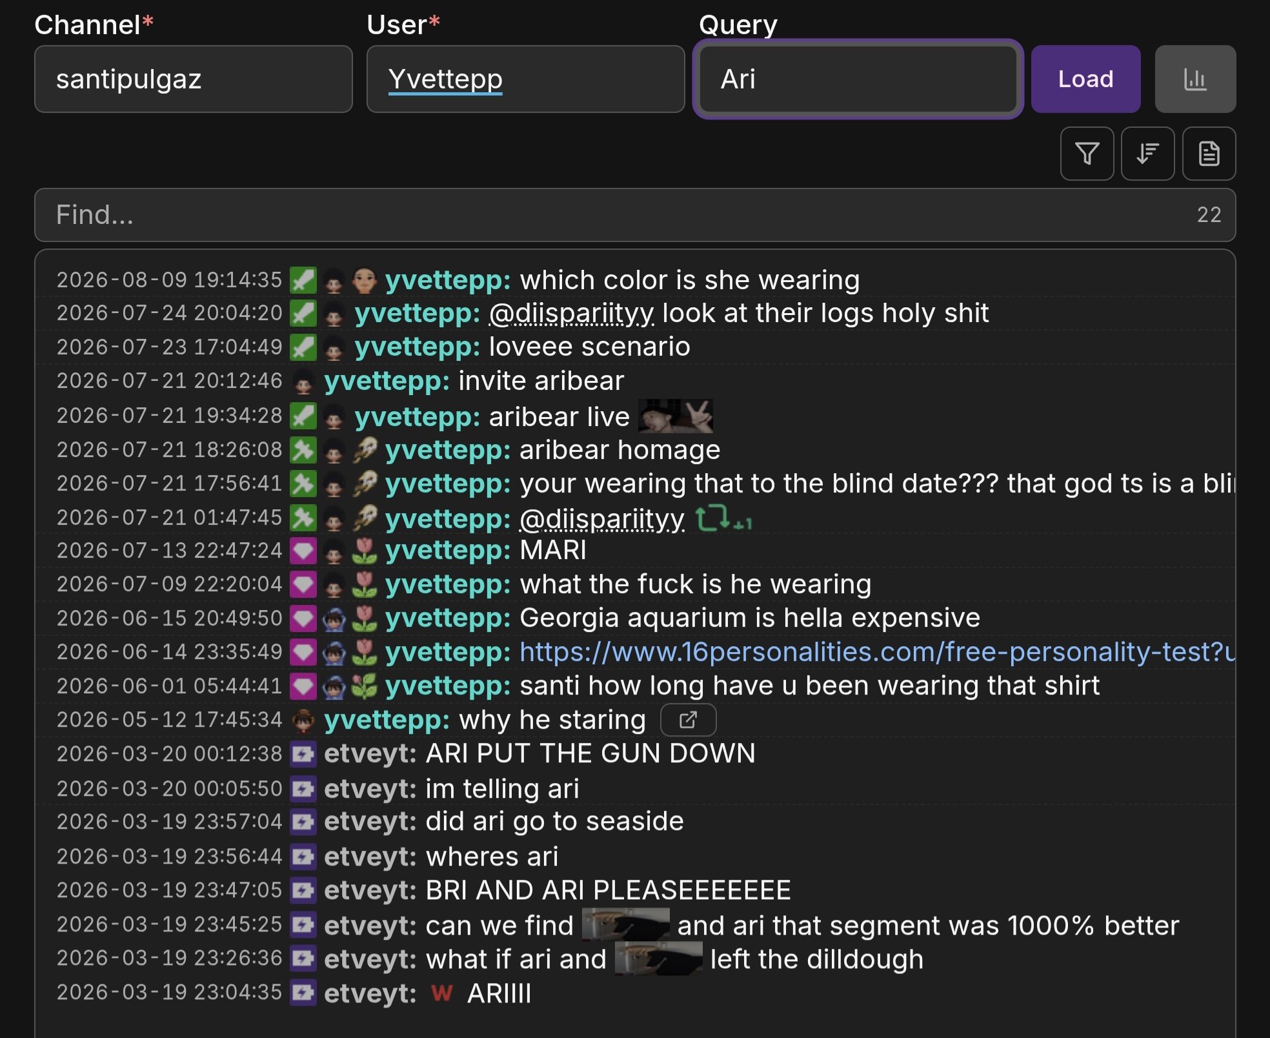The height and width of the screenshot is (1038, 1270).
Task: Click the message 'ARIIIII'
Action: [x=499, y=993]
